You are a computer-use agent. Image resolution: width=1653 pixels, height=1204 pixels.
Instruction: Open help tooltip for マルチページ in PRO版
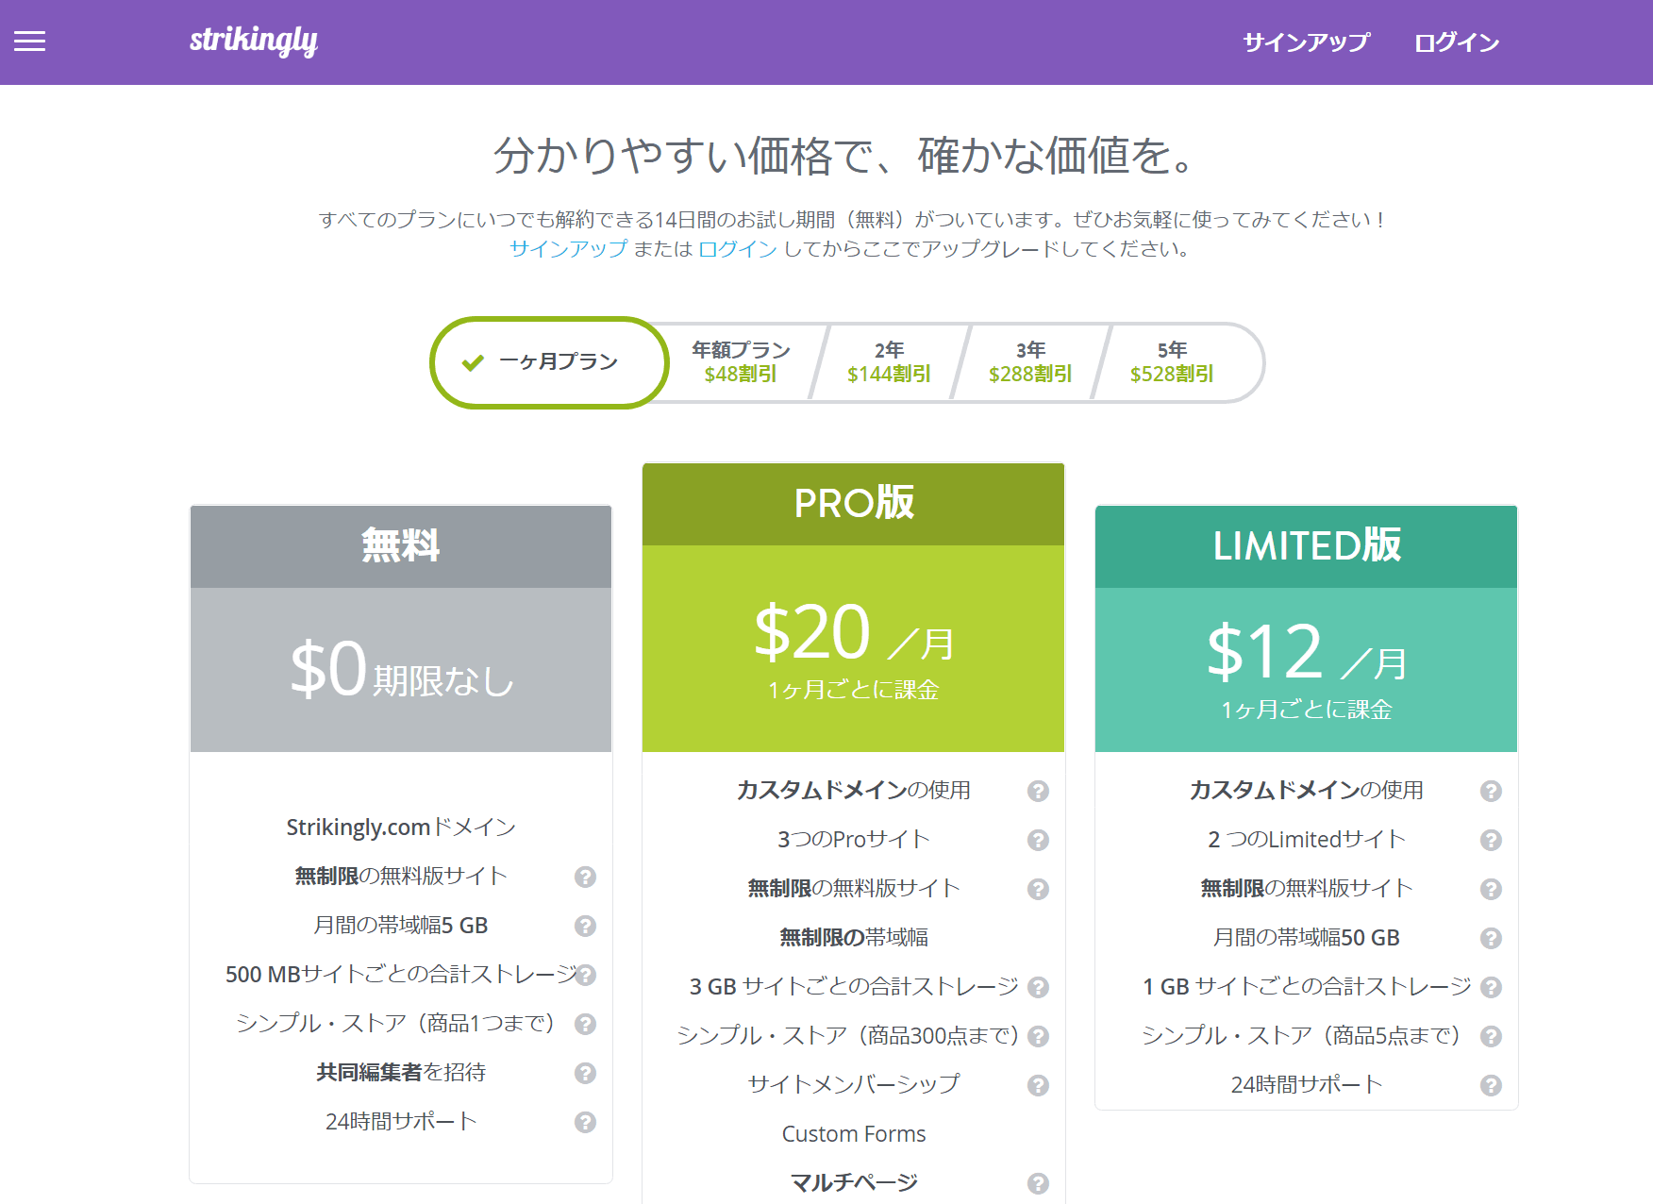[1038, 1181]
